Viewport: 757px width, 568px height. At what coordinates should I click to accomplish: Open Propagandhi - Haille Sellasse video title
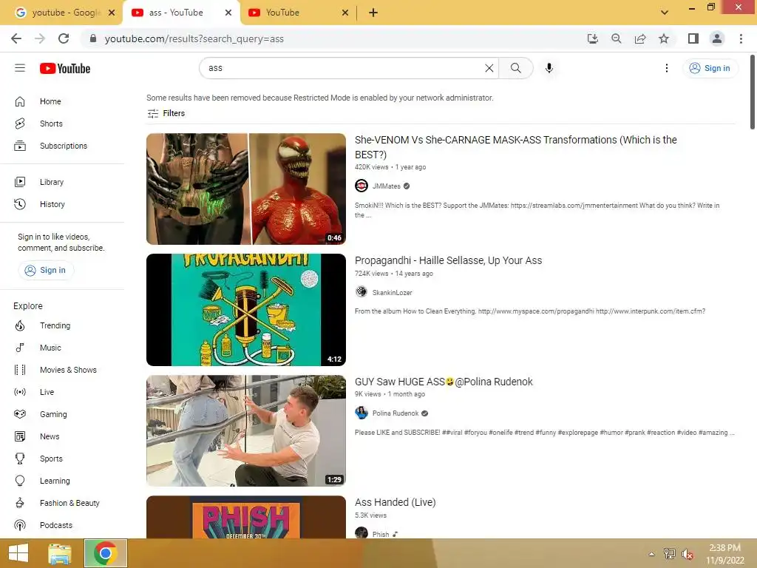pyautogui.click(x=449, y=260)
